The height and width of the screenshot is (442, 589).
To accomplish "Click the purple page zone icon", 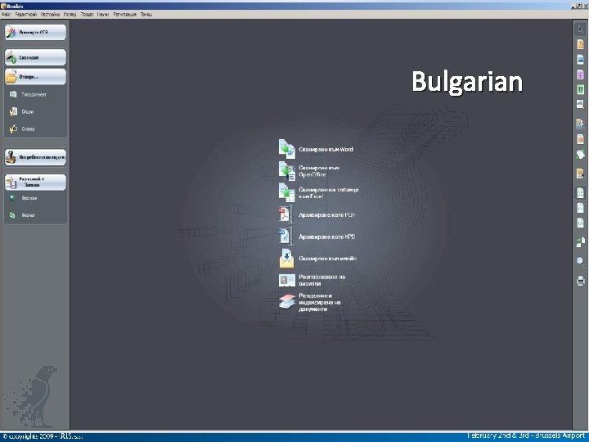I will 580,74.
